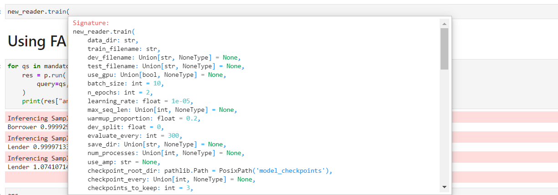Click the "num_processes" parameter line
The image size is (558, 195).
tap(166, 153)
